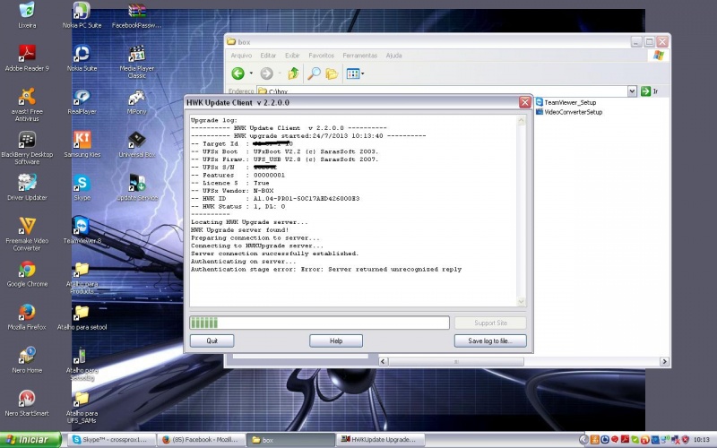Click the Help button
Screen dimensions: 717x448
click(336, 341)
